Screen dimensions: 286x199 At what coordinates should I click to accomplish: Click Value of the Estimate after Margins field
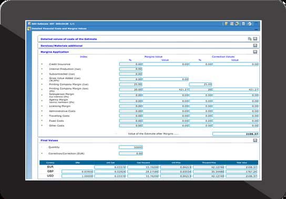[x=236, y=134]
